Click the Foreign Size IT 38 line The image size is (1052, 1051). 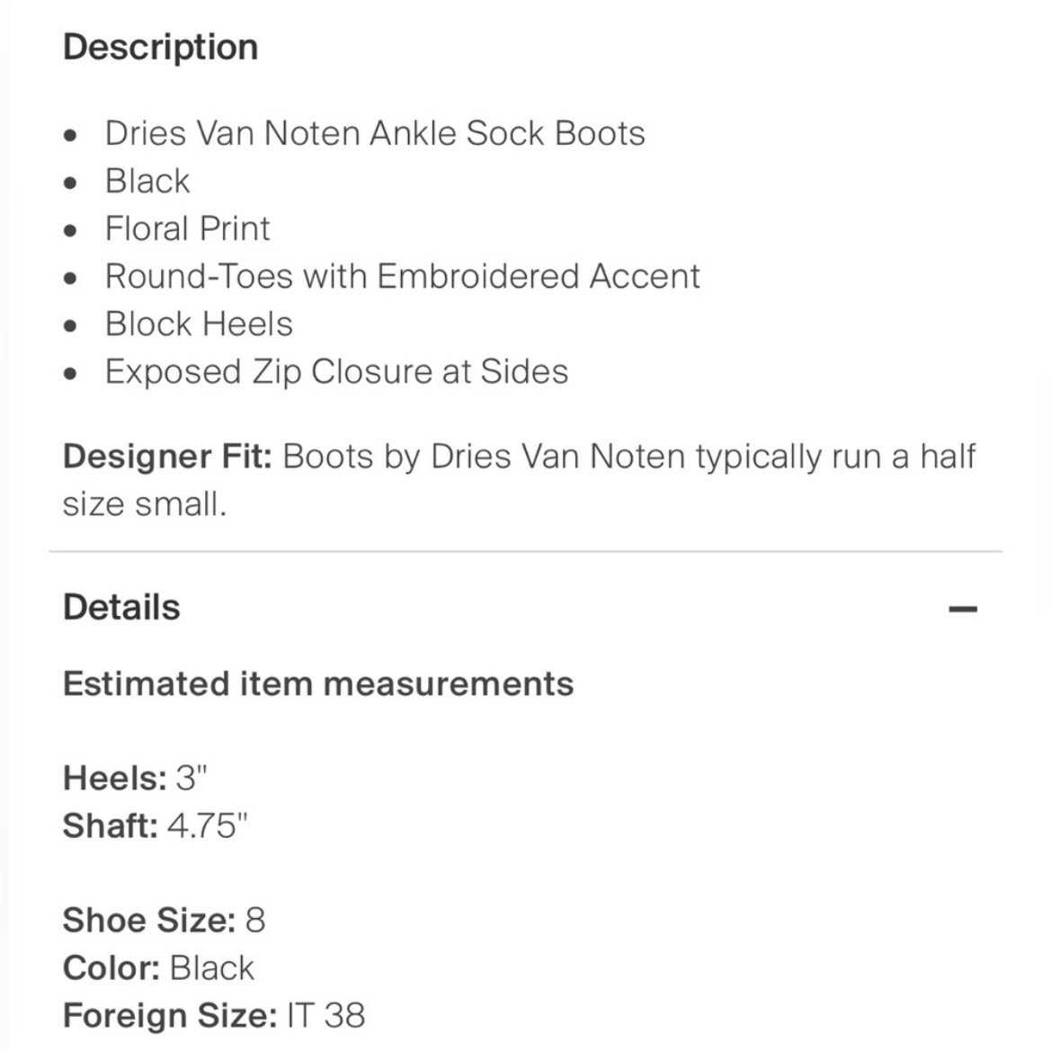coord(214,1015)
